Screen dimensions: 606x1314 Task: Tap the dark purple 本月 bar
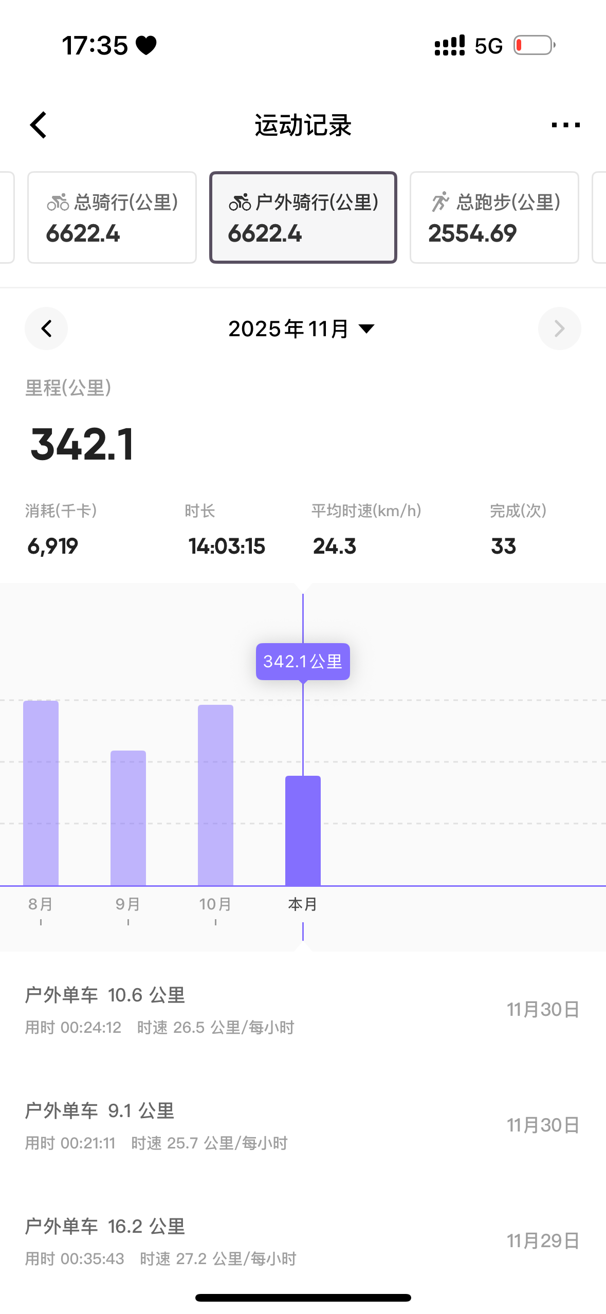coord(303,830)
